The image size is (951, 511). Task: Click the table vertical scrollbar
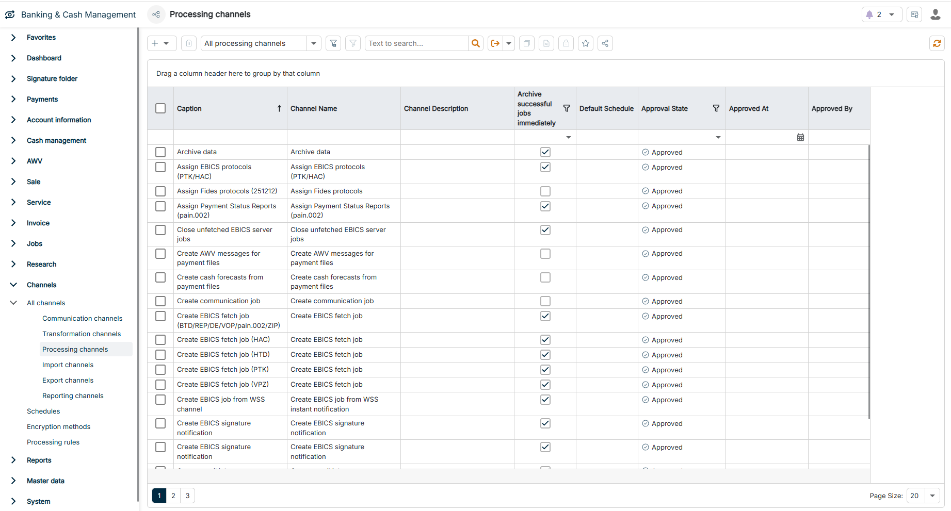pyautogui.click(x=869, y=282)
